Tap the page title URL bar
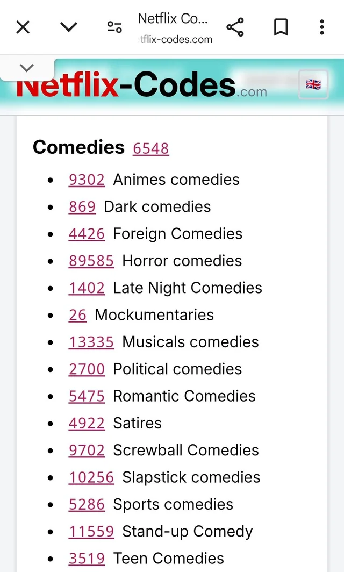This screenshot has height=572, width=344. pos(175,28)
